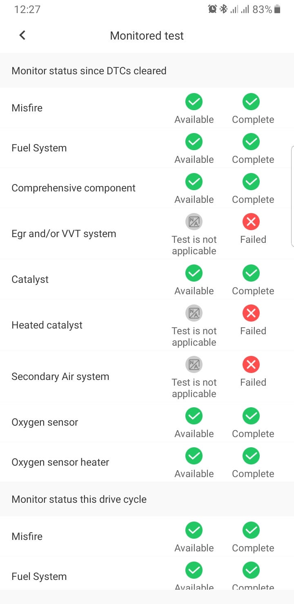
Task: Tap the Egr and/or VVT Failed red X
Action: point(251,222)
